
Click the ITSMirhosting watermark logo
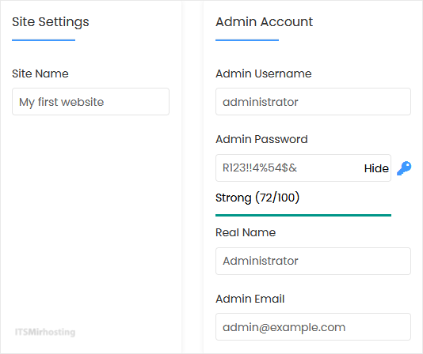(x=45, y=332)
